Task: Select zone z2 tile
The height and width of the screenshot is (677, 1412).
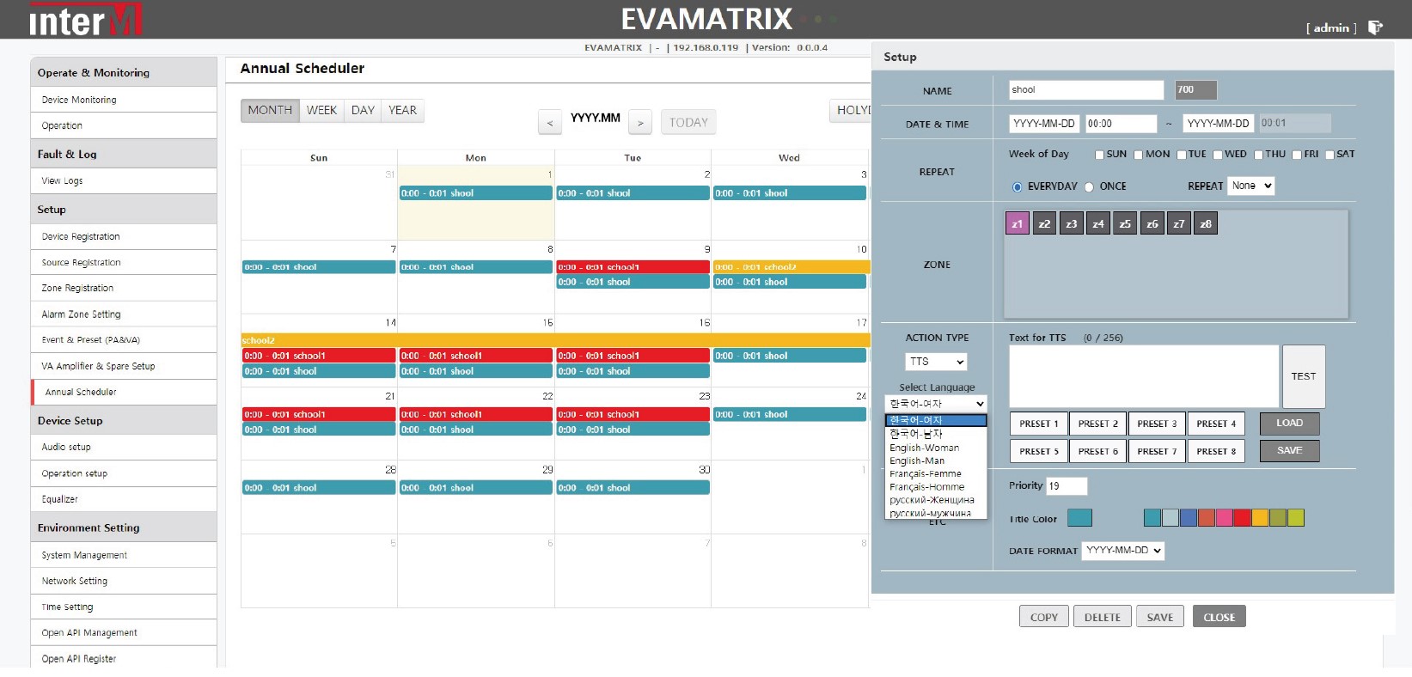Action: 1044,223
